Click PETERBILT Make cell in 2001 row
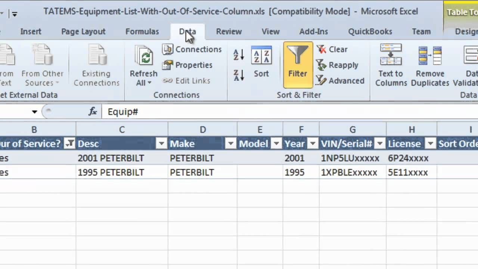Image resolution: width=478 pixels, height=269 pixels. pos(203,158)
